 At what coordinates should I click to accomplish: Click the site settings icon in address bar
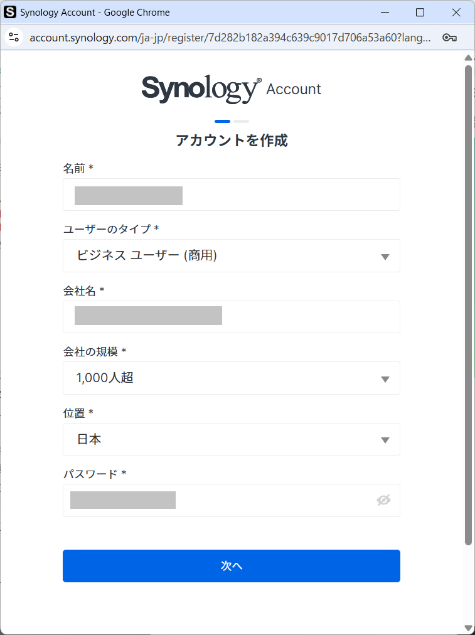(x=14, y=37)
